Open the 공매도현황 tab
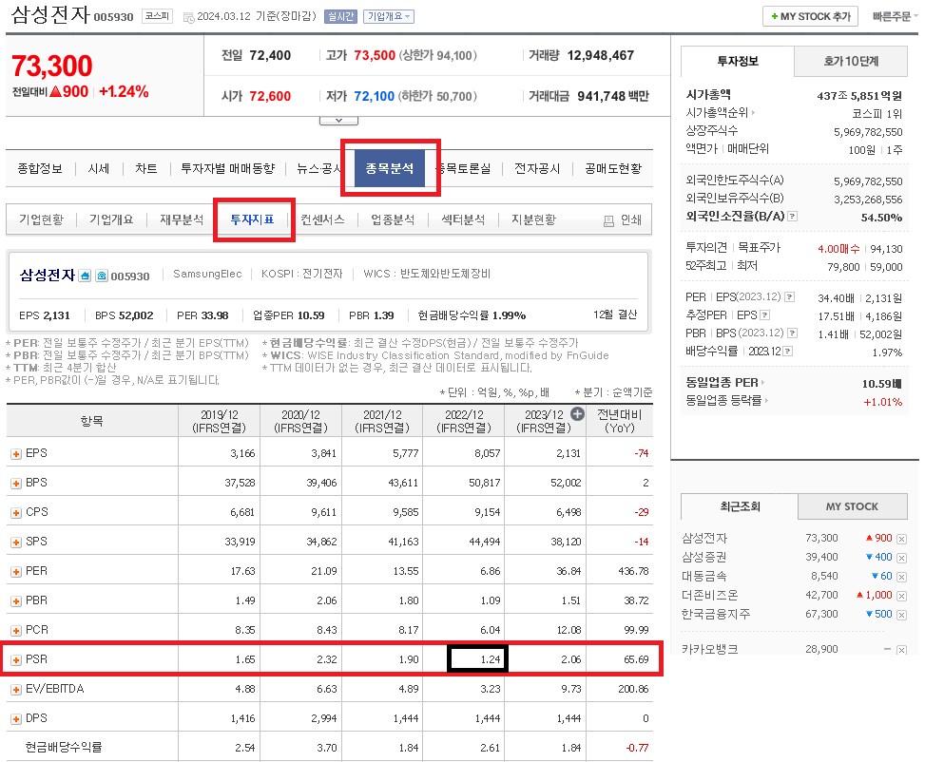 [x=613, y=169]
